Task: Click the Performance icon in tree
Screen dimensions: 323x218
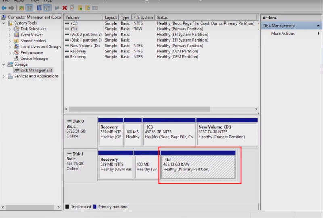Action: 17,52
